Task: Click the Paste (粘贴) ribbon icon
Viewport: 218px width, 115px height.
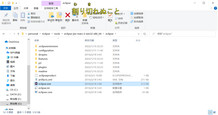Action: (x=23, y=15)
